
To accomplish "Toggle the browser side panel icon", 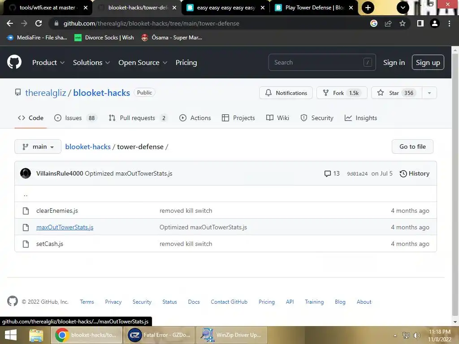I will click(x=420, y=23).
